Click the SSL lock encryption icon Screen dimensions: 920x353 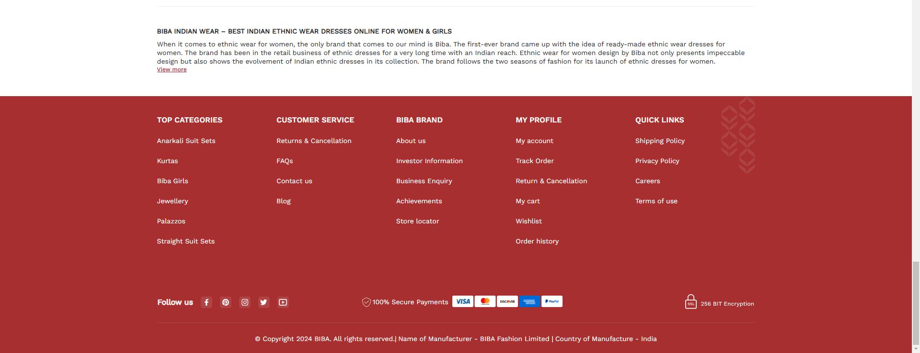click(x=690, y=302)
